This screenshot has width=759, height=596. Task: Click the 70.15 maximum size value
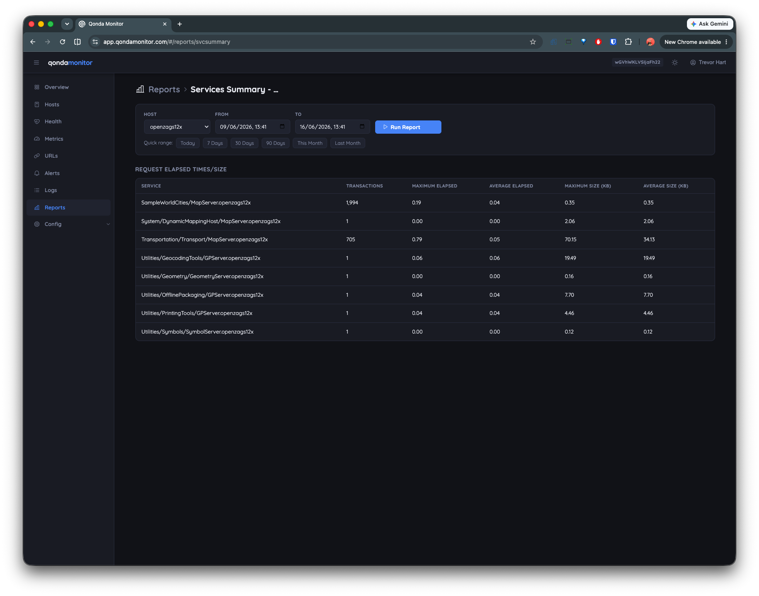point(571,240)
